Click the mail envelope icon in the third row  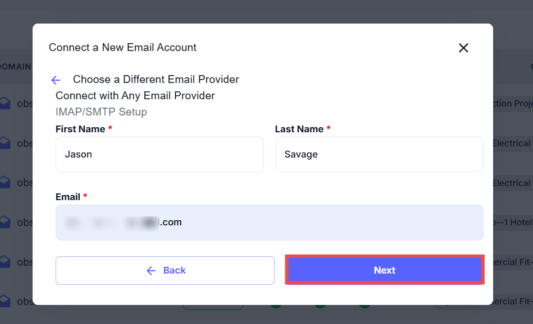pyautogui.click(x=5, y=182)
